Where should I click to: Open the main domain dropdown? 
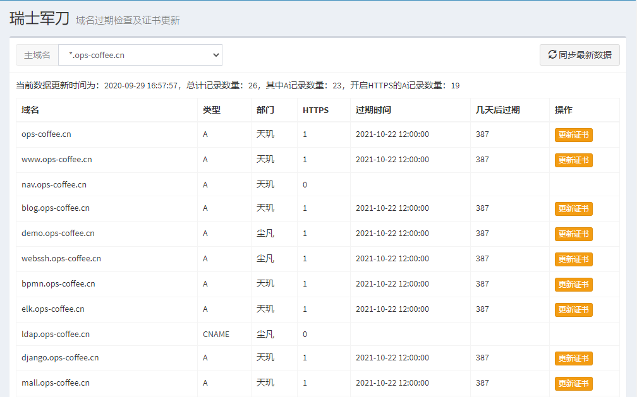coord(140,55)
